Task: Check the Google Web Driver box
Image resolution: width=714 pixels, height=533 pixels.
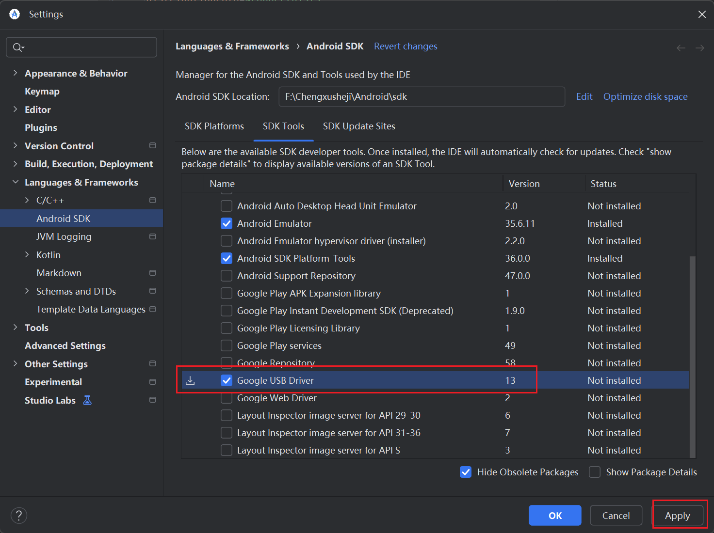Action: (x=227, y=398)
